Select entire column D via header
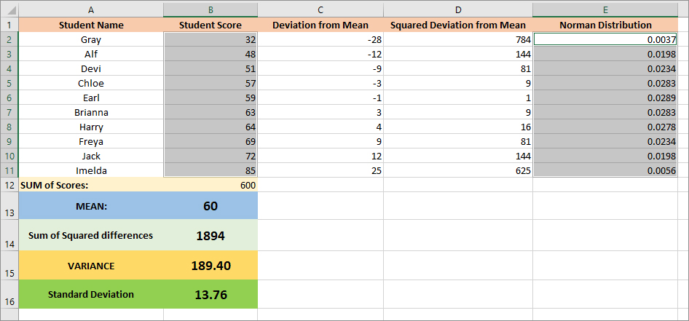 458,9
